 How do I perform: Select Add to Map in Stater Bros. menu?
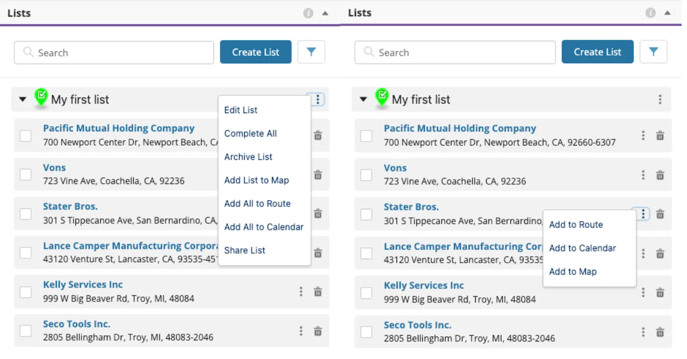point(573,272)
